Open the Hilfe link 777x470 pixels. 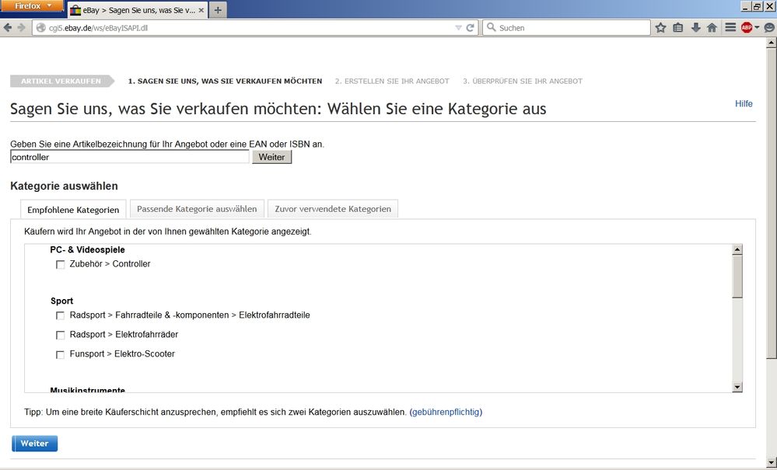(744, 104)
